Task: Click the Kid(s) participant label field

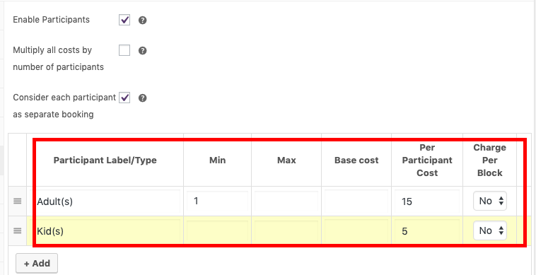Action: click(105, 231)
